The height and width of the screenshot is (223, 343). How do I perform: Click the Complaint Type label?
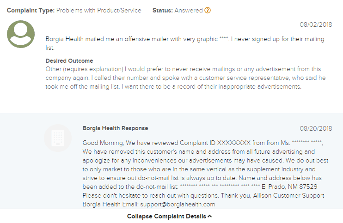point(31,10)
